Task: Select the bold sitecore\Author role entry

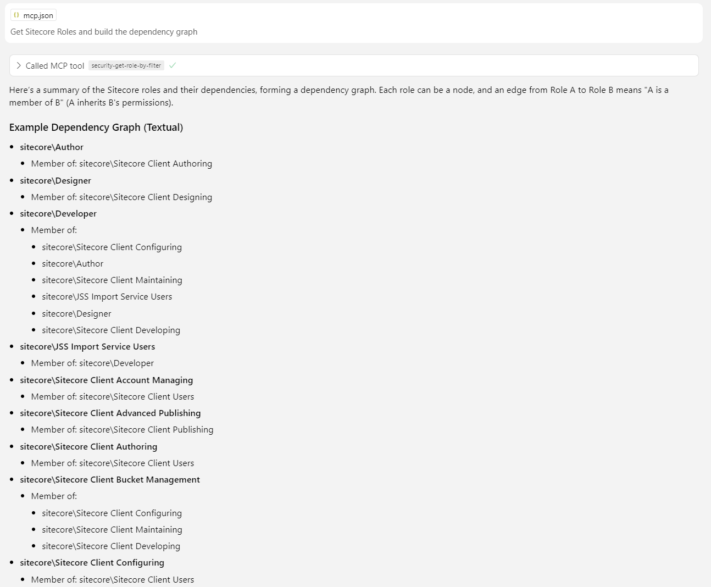Action: coord(52,147)
